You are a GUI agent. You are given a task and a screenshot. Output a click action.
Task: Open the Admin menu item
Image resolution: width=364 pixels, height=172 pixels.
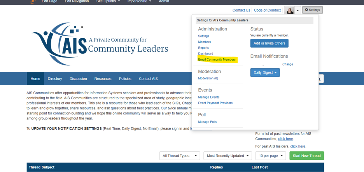[x=164, y=2]
